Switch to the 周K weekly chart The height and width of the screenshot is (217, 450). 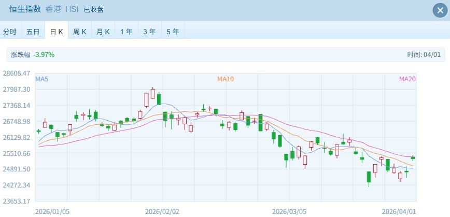click(80, 32)
